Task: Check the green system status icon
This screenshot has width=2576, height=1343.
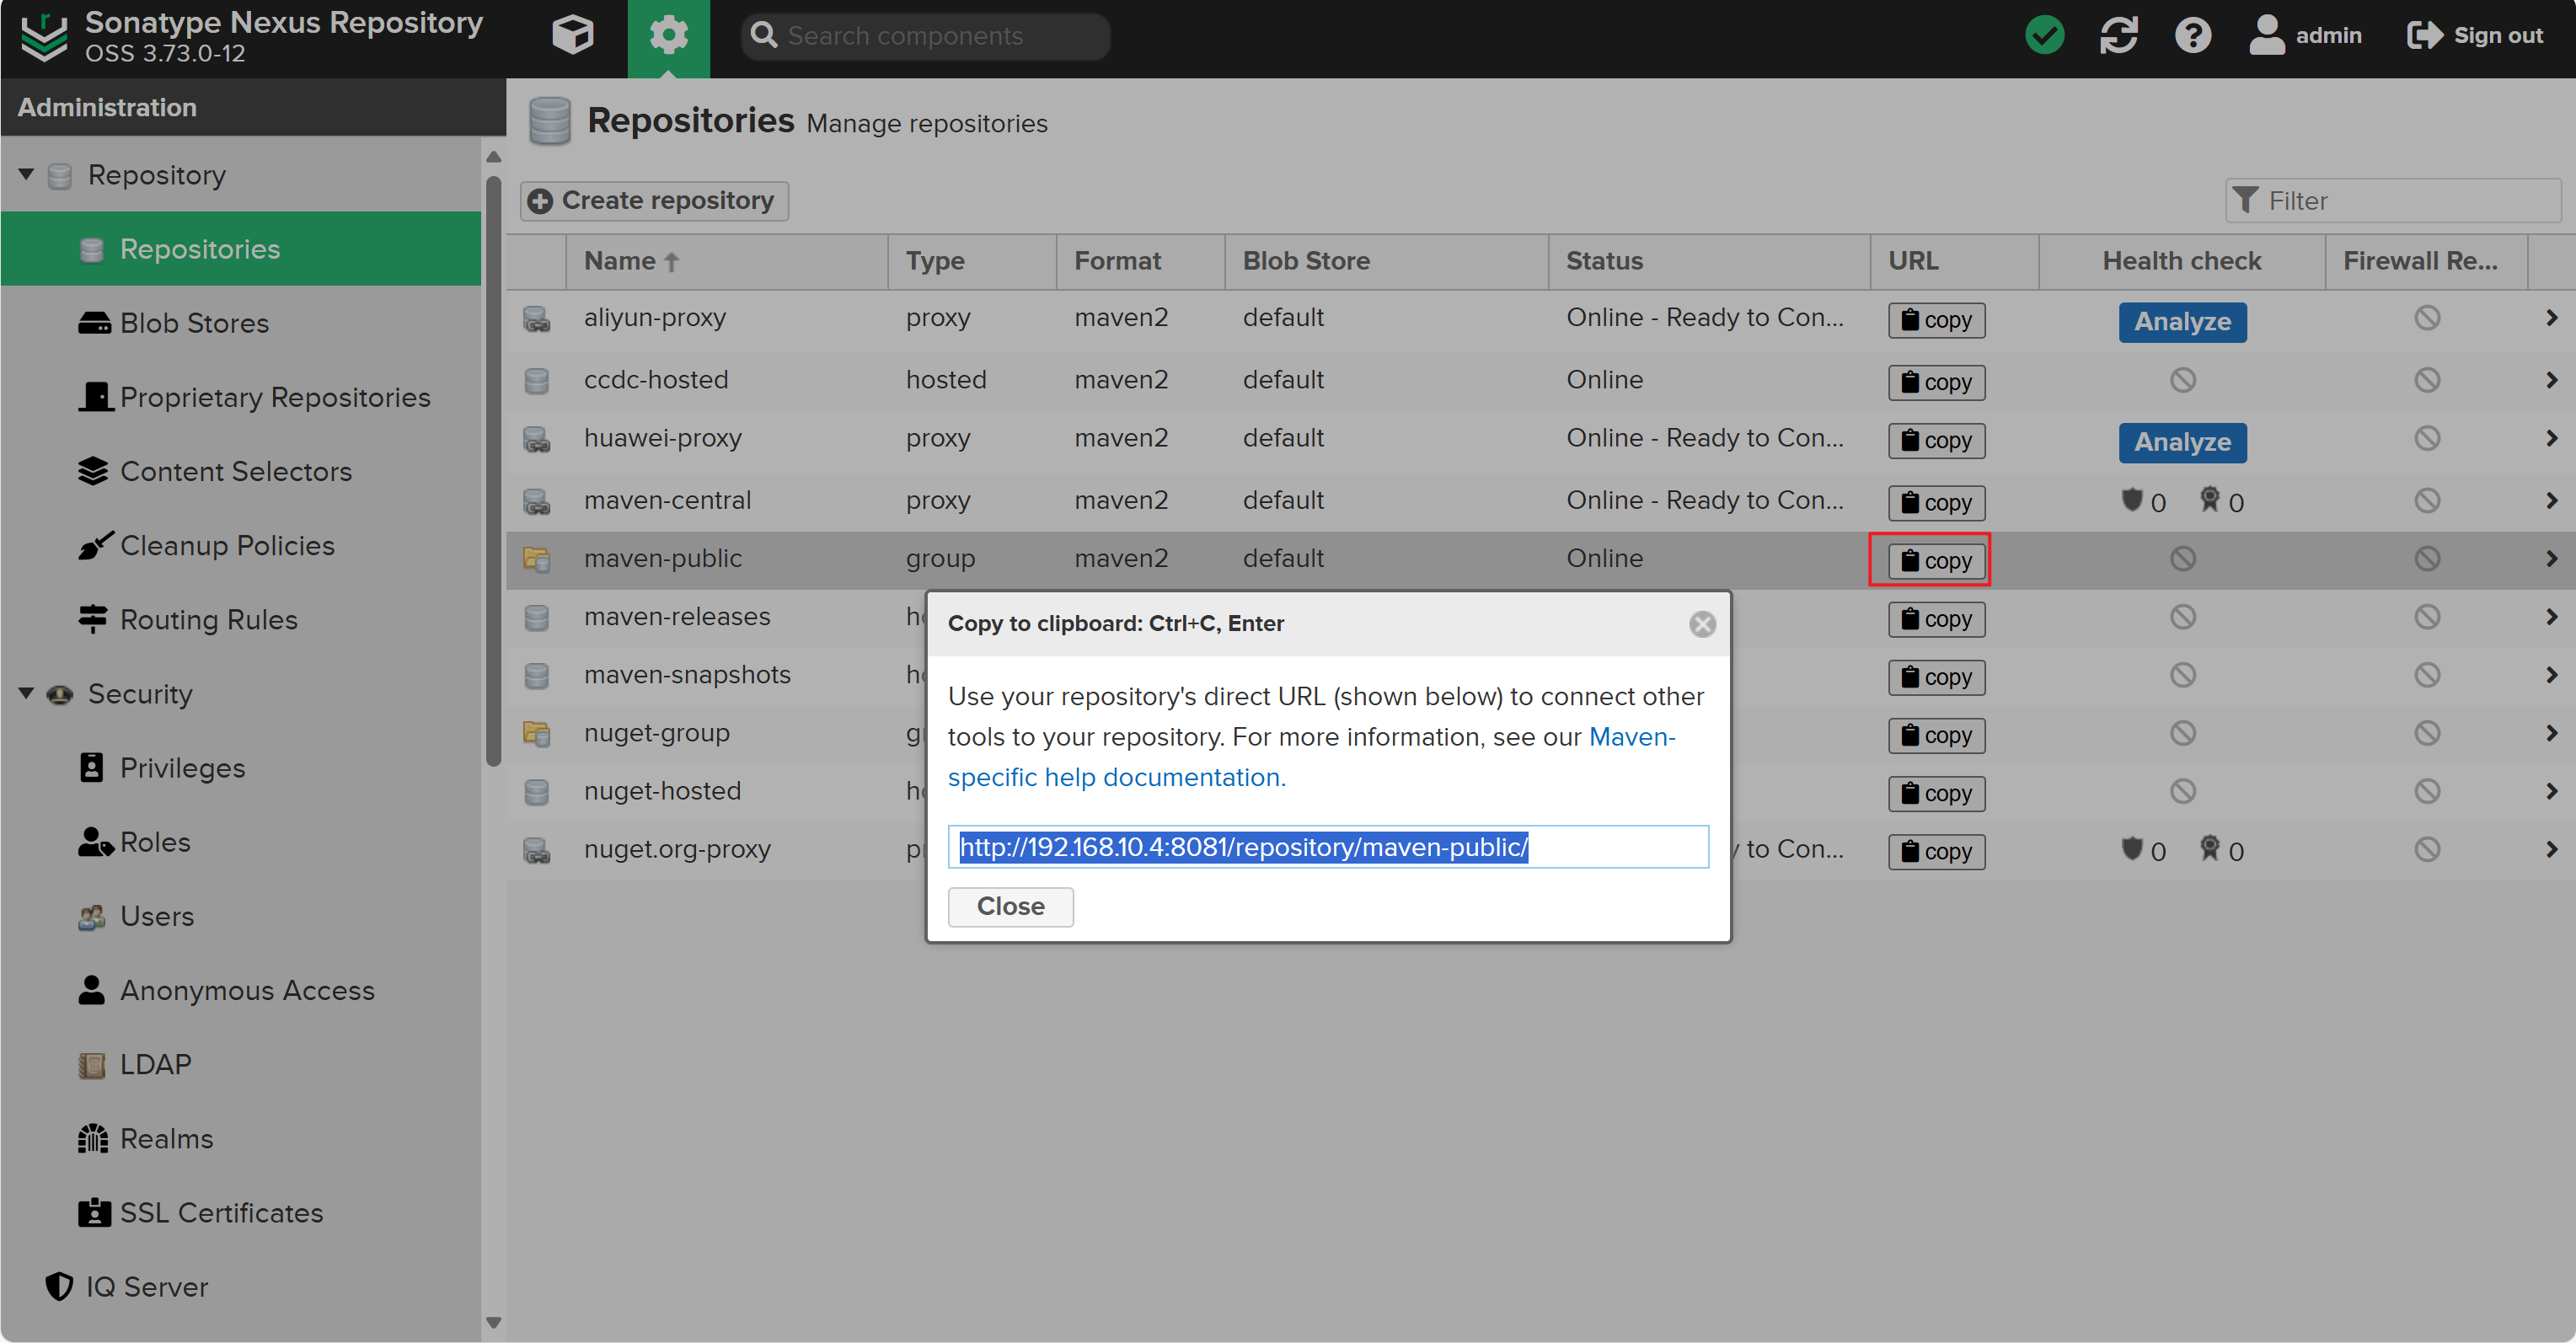Action: coord(2044,36)
